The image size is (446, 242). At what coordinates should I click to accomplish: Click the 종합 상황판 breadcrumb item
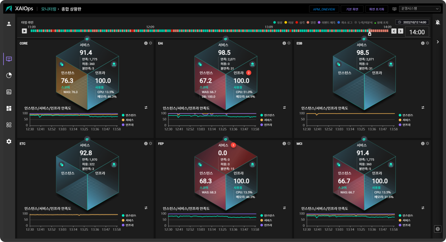coord(71,9)
